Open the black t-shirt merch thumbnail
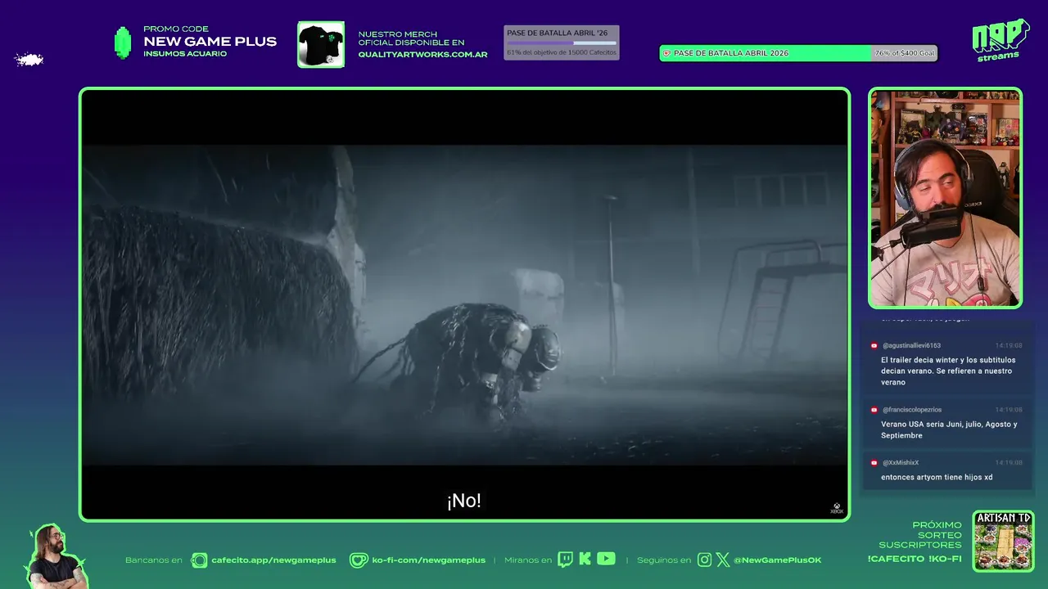Screen dimensions: 1048x589 pos(321,44)
